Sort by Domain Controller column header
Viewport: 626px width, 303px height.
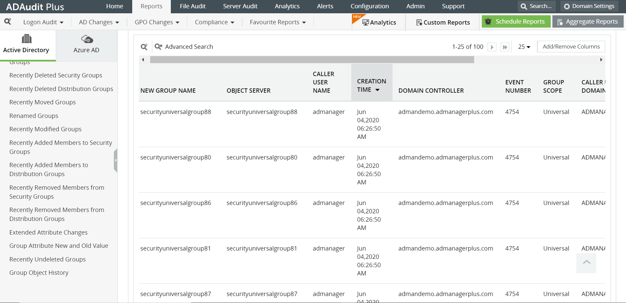[x=431, y=91]
